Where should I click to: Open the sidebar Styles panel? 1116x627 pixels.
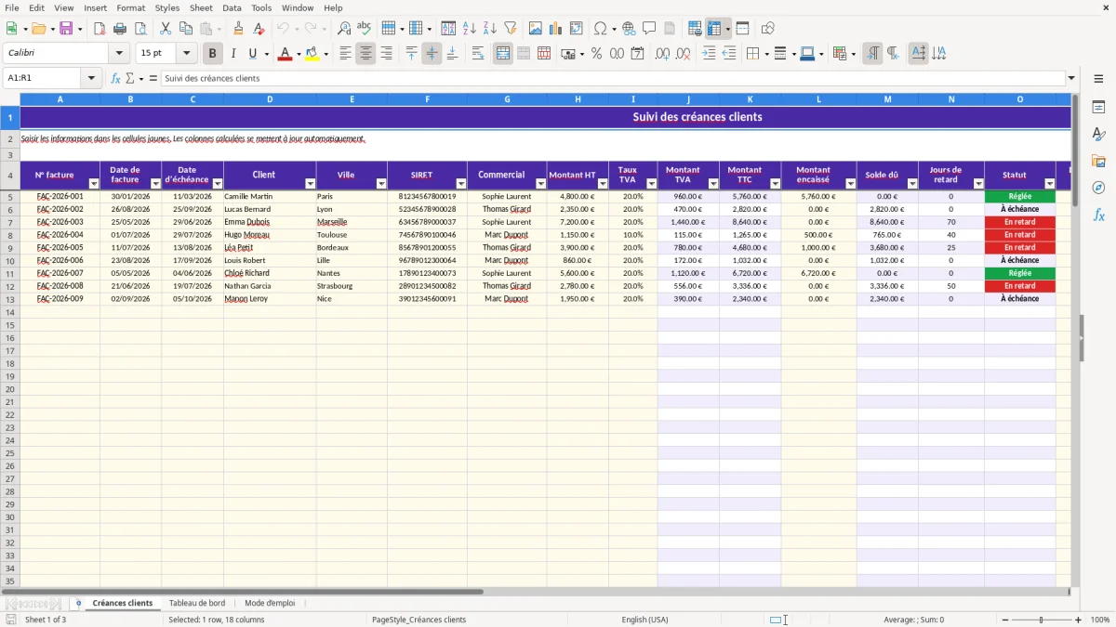tap(1098, 135)
